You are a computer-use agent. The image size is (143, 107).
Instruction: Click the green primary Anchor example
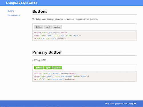[x=57, y=68]
